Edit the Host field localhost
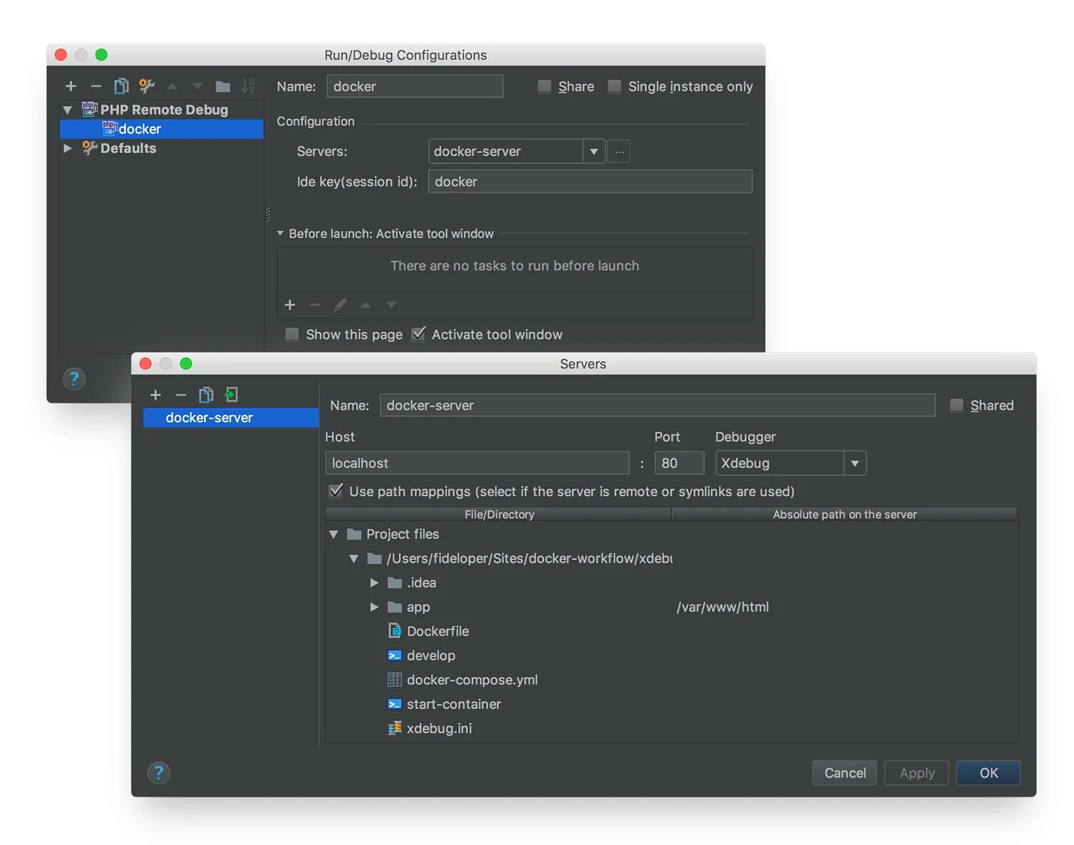This screenshot has height=845, width=1074. coord(478,464)
